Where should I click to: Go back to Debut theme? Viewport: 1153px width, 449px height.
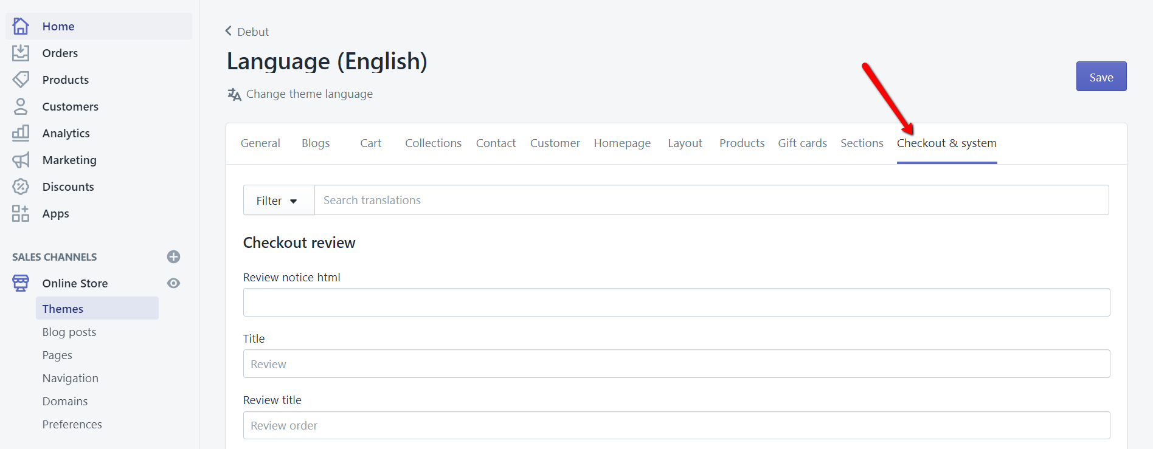(x=247, y=32)
